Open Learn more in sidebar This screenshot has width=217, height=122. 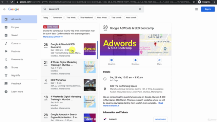(19, 91)
